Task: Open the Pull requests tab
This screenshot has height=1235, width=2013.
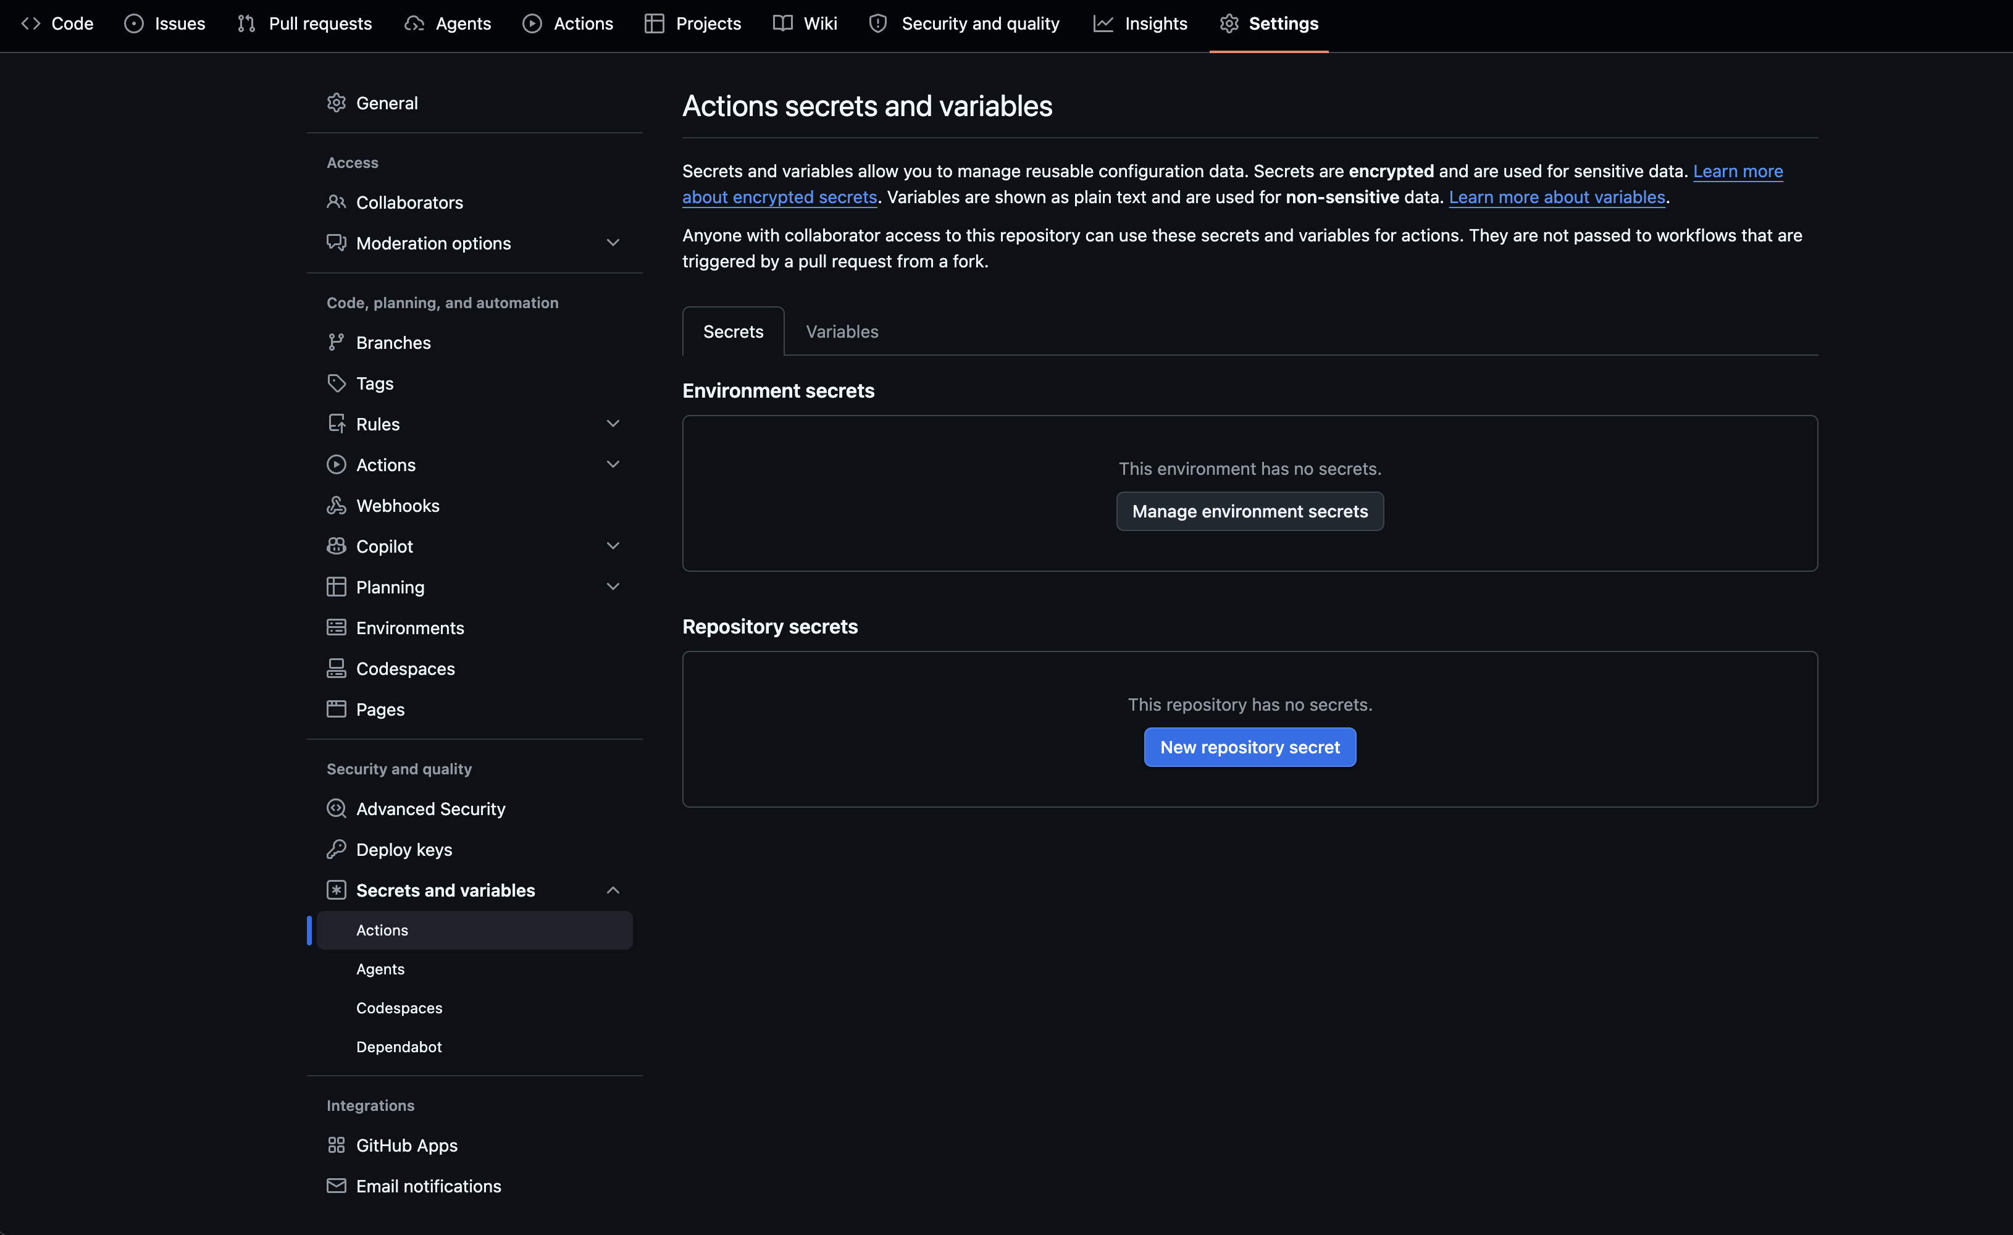Action: tap(304, 23)
